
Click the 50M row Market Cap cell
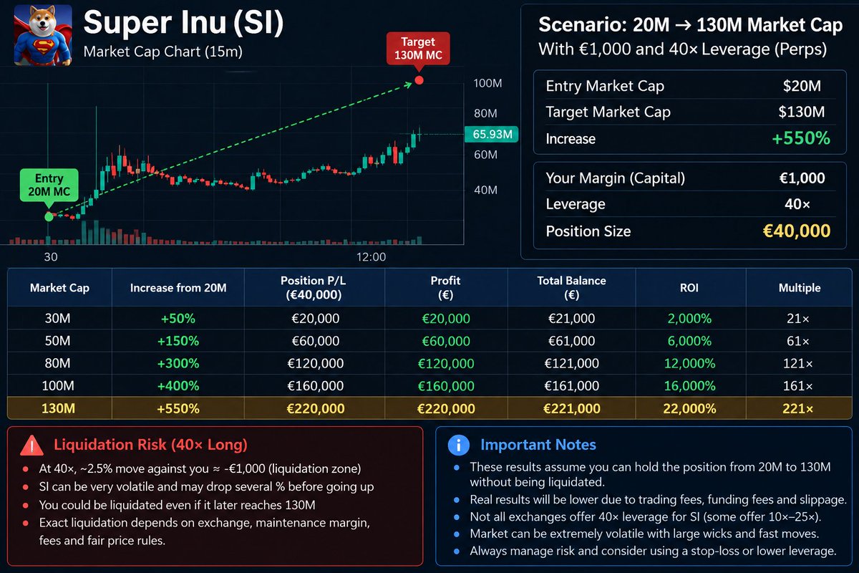click(x=58, y=341)
